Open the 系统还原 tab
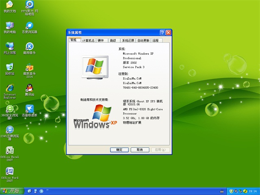The height and width of the screenshot is (195, 260). [128, 41]
